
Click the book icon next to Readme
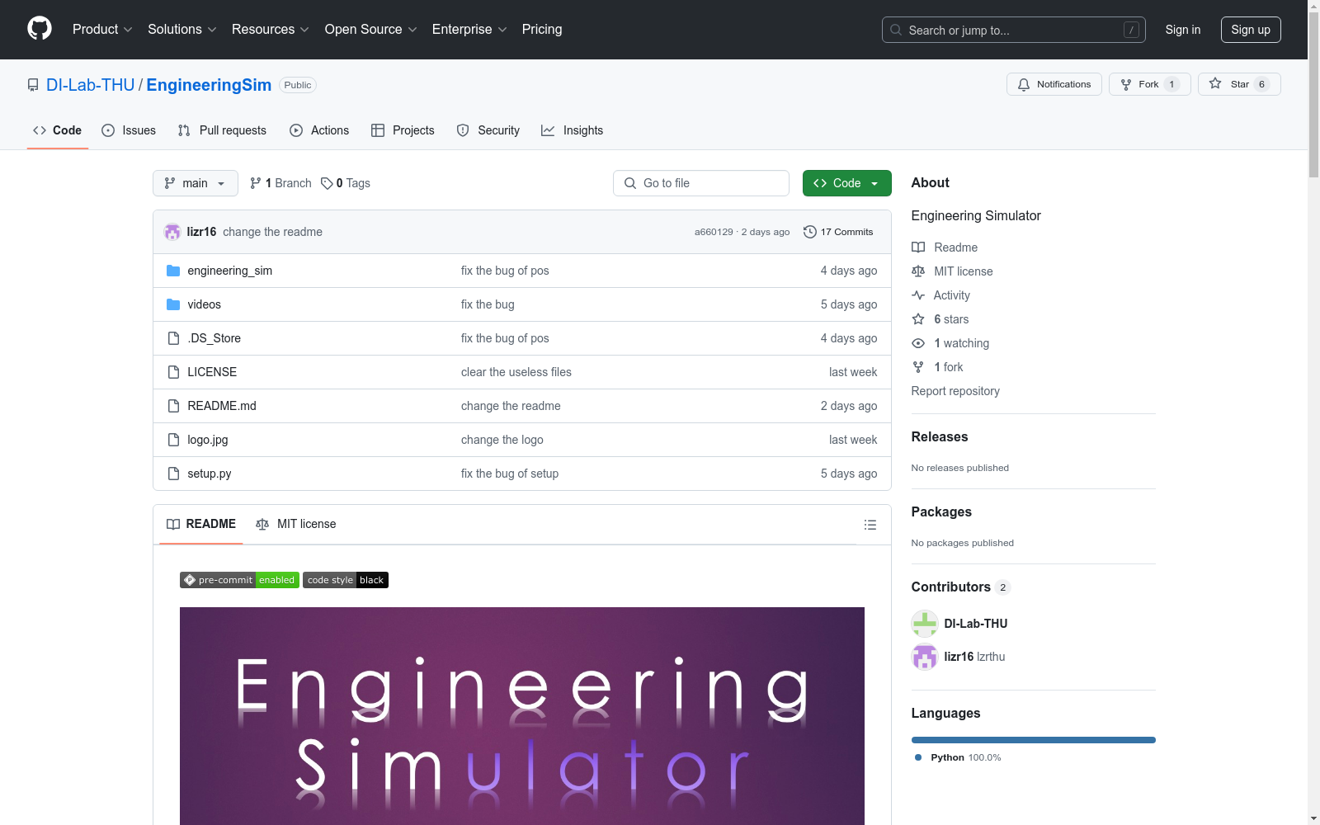click(x=918, y=247)
